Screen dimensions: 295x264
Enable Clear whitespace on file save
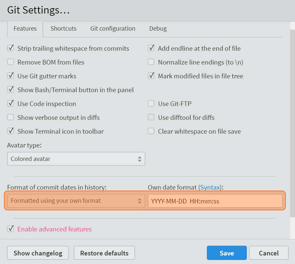coord(151,131)
